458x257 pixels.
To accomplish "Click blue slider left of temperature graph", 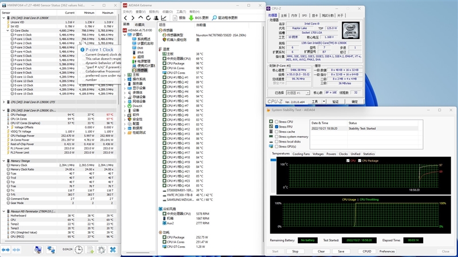I will (273, 160).
